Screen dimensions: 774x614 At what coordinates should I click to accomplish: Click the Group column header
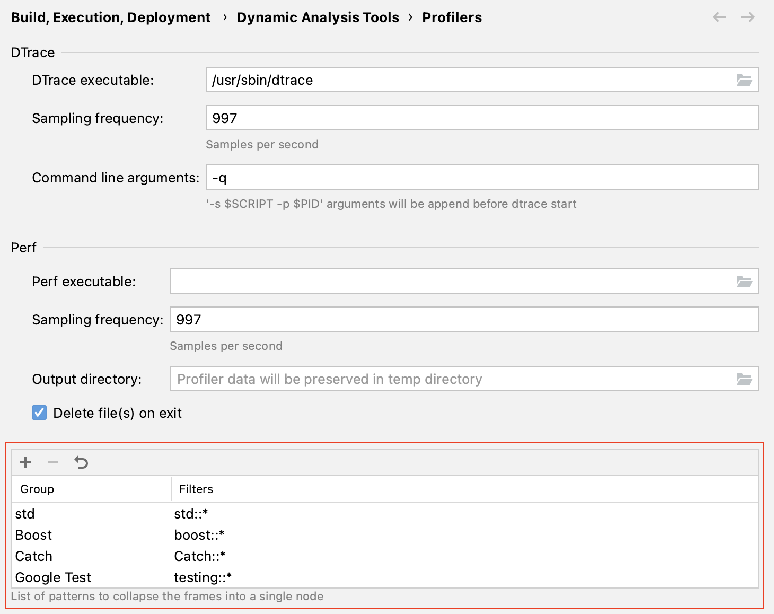tap(37, 489)
